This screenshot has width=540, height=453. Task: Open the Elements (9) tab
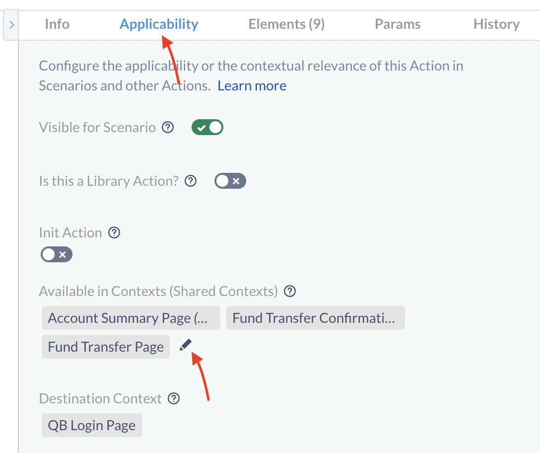(x=286, y=24)
